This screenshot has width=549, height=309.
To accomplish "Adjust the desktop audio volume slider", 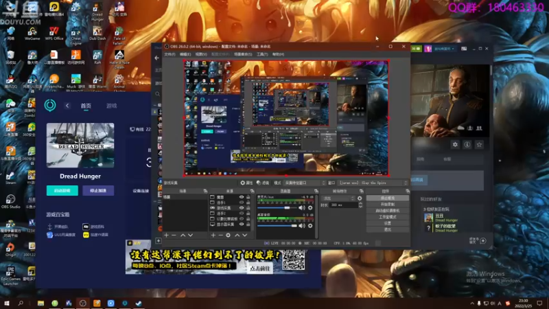I will 277,226.
